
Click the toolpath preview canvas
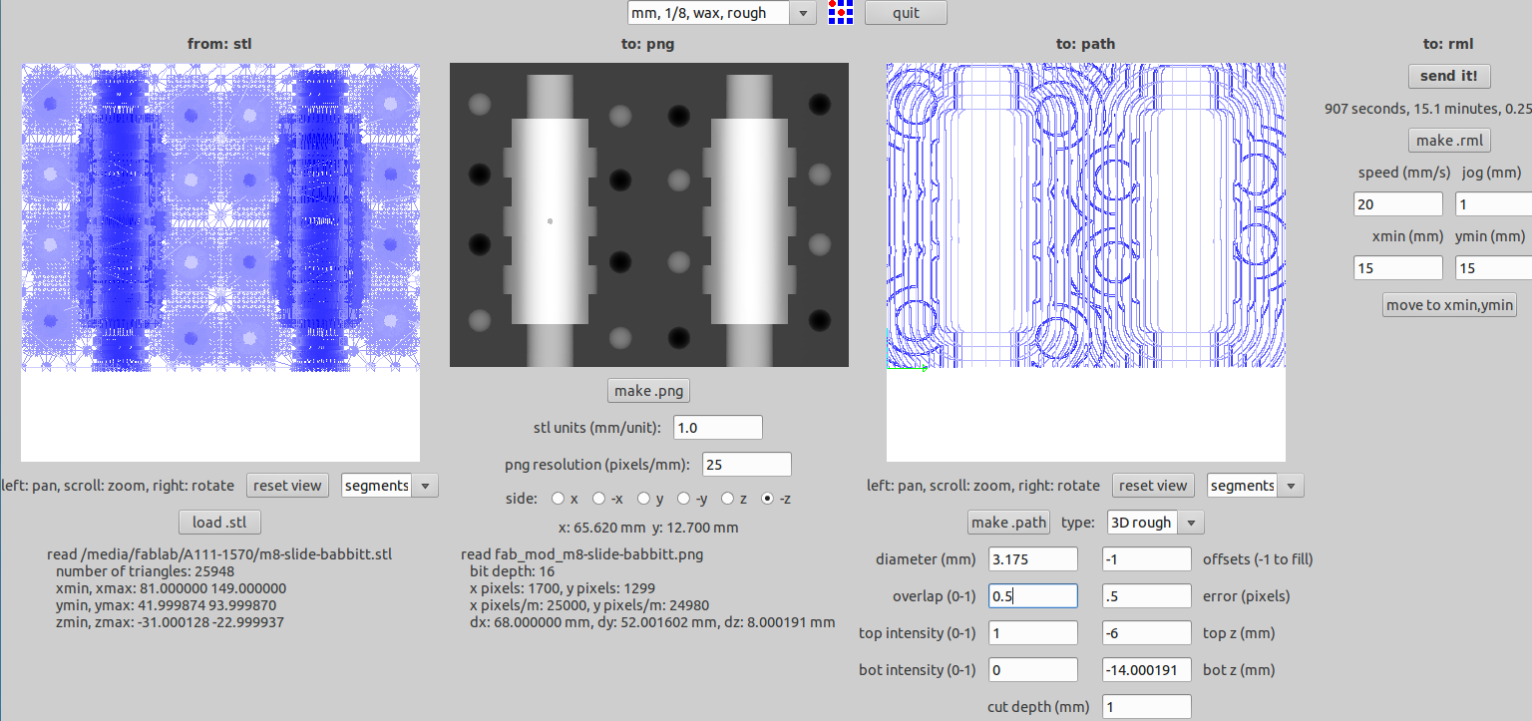click(1086, 262)
